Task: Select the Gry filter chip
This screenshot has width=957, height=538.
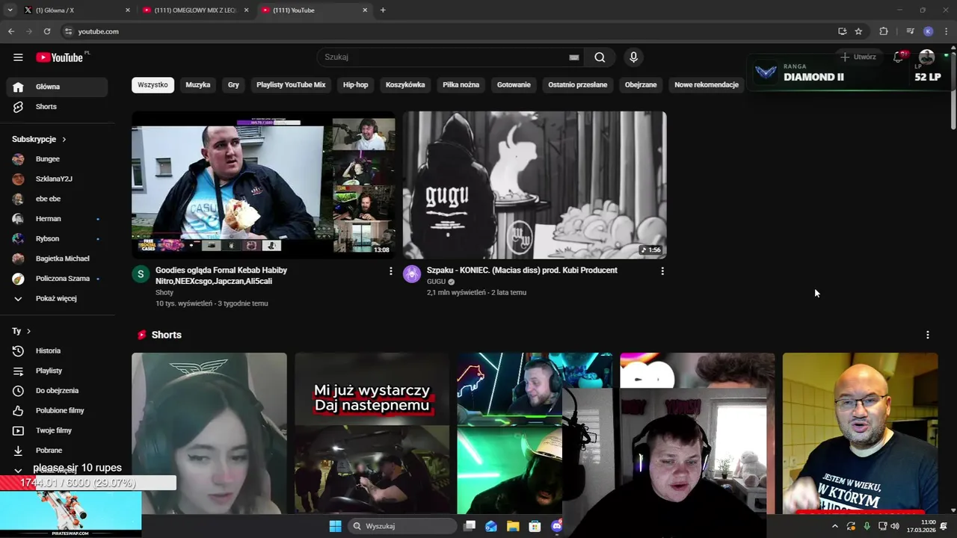Action: (233, 85)
